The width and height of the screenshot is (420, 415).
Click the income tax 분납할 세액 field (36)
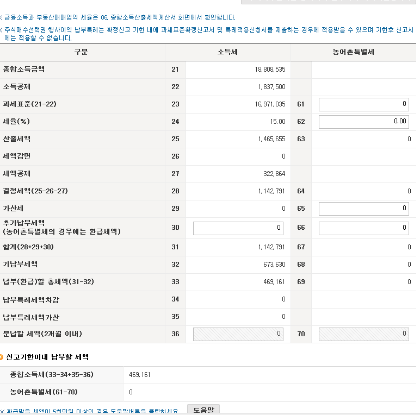(x=238, y=334)
